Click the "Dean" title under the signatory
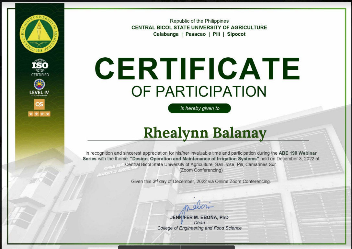Viewport: 352px width, 249px height. [x=199, y=223]
